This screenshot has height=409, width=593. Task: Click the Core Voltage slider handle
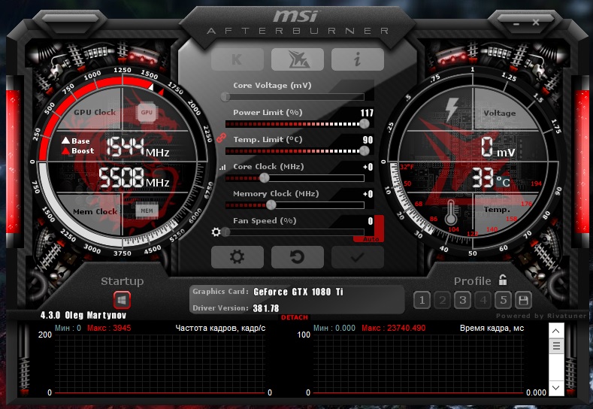(x=225, y=97)
